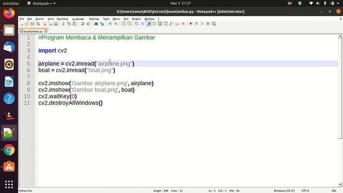Click the UTF-8 encoding status field

[x=305, y=191]
